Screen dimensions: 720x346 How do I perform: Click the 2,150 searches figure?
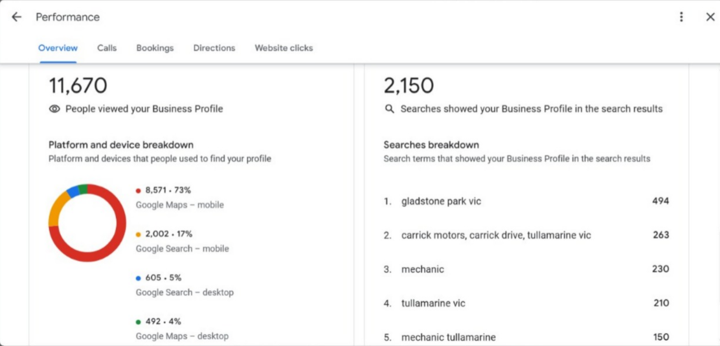click(x=409, y=85)
